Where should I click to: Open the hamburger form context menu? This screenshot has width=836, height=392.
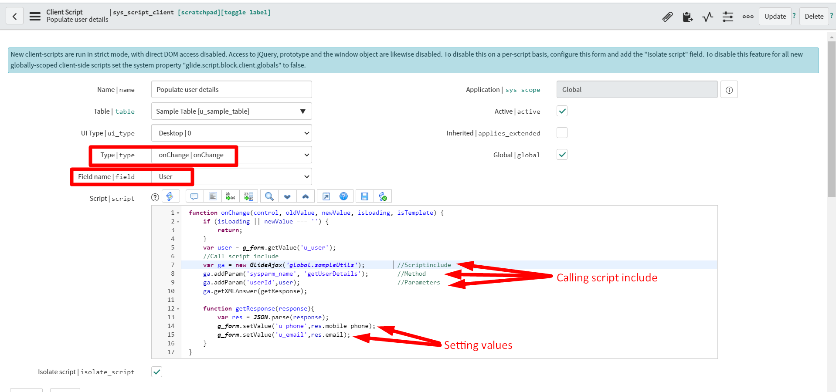[x=35, y=17]
